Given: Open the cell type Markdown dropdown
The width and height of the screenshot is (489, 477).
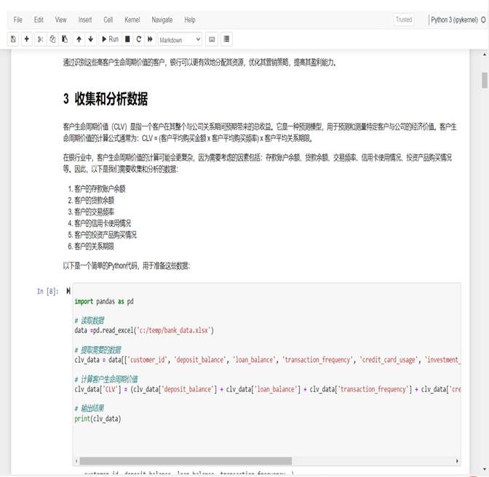Looking at the screenshot, I should (180, 39).
